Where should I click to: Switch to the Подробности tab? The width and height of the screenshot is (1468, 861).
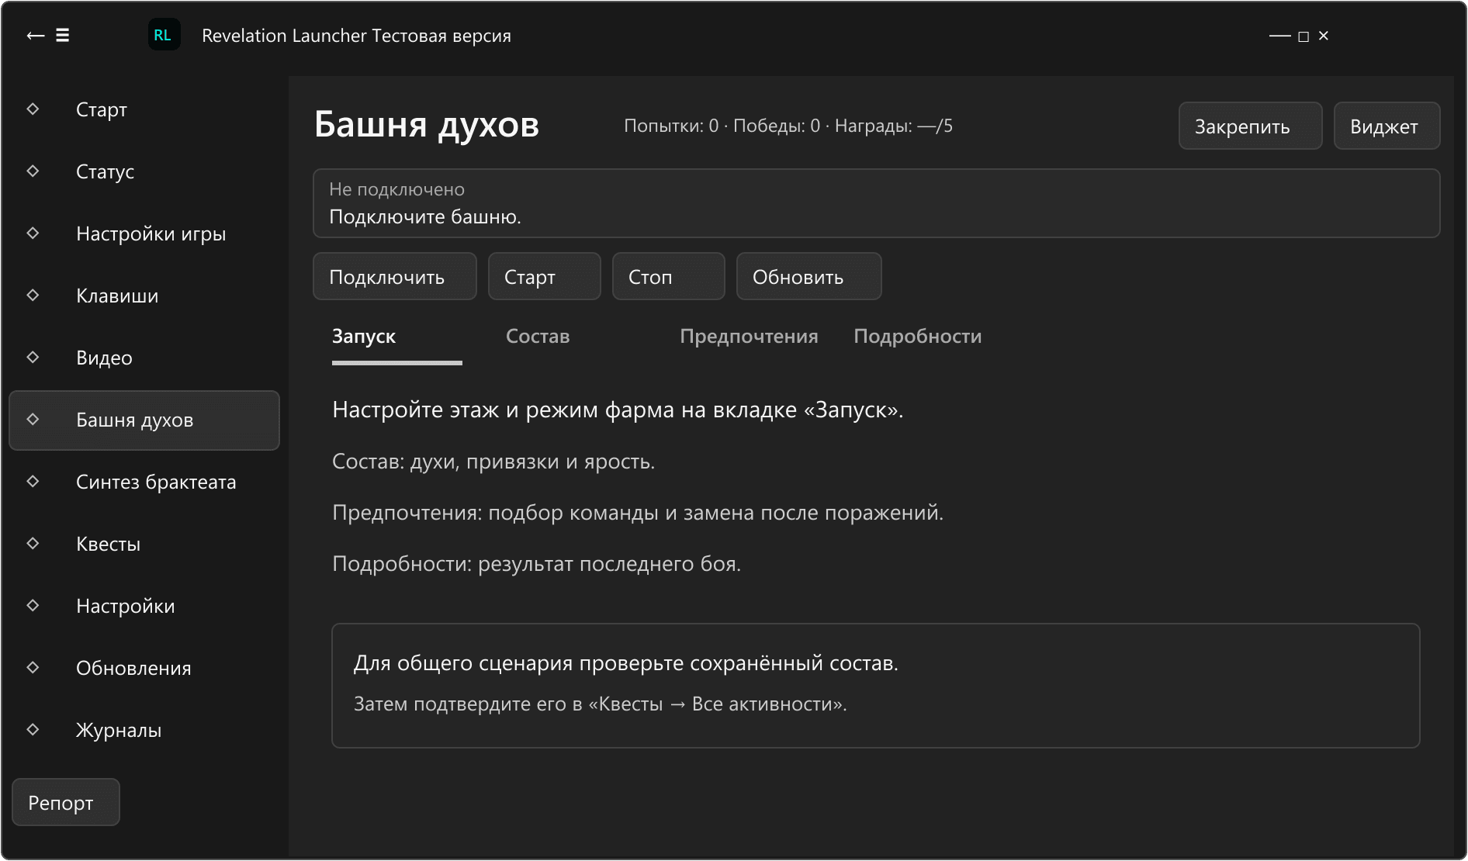918,337
